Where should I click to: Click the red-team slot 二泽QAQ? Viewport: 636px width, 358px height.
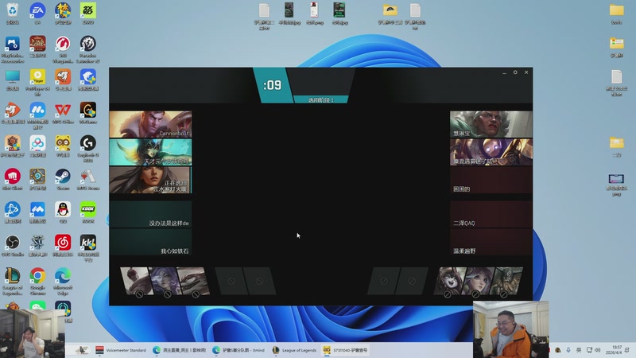click(491, 214)
